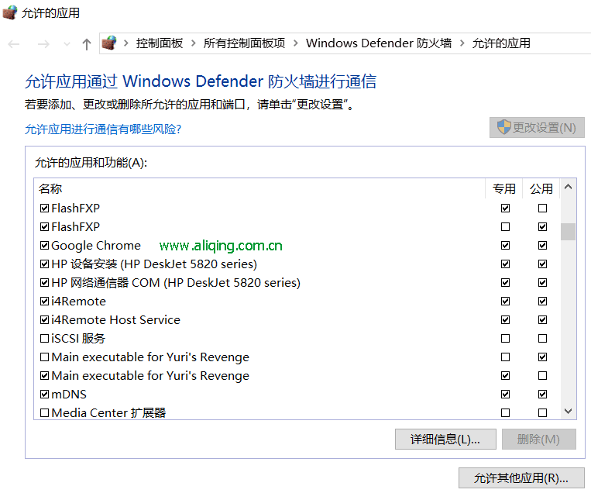
Task: Enable 公用 checkbox for iSCSI 服务
Action: pyautogui.click(x=542, y=338)
